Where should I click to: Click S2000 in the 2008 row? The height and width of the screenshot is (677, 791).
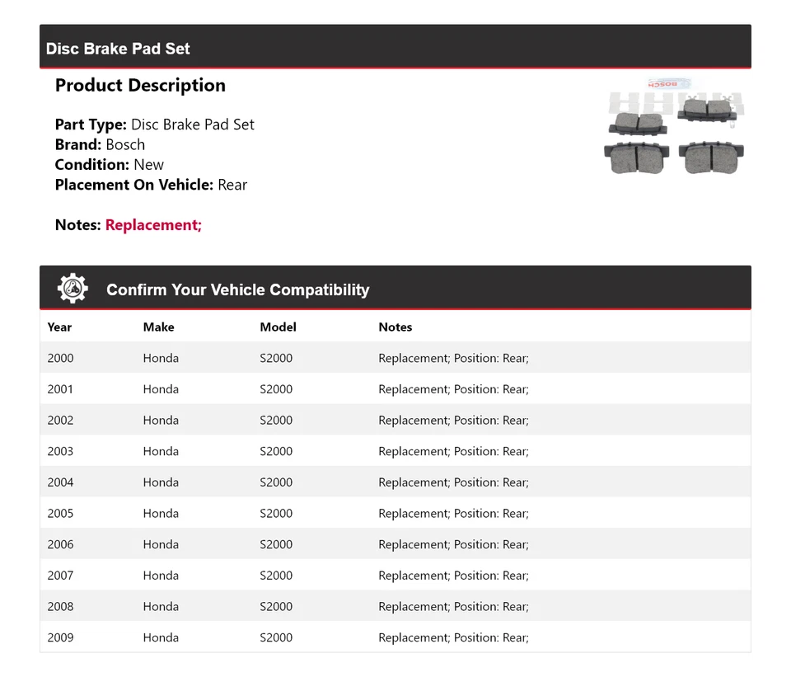point(276,606)
